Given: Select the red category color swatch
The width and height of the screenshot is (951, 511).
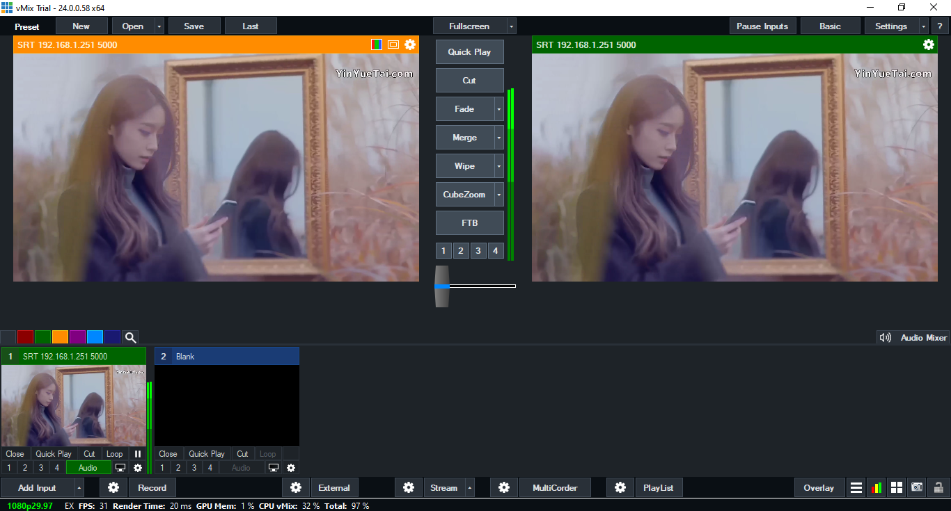Looking at the screenshot, I should pos(26,337).
